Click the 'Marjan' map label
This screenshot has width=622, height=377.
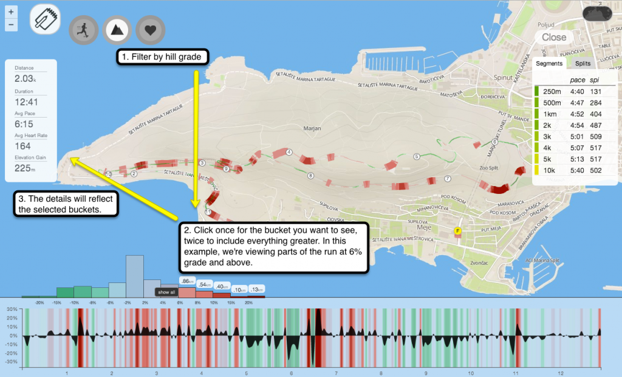[312, 128]
